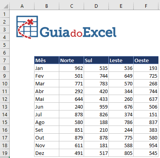Select row 7 header
The width and height of the screenshot is (160, 158).
(5, 60)
